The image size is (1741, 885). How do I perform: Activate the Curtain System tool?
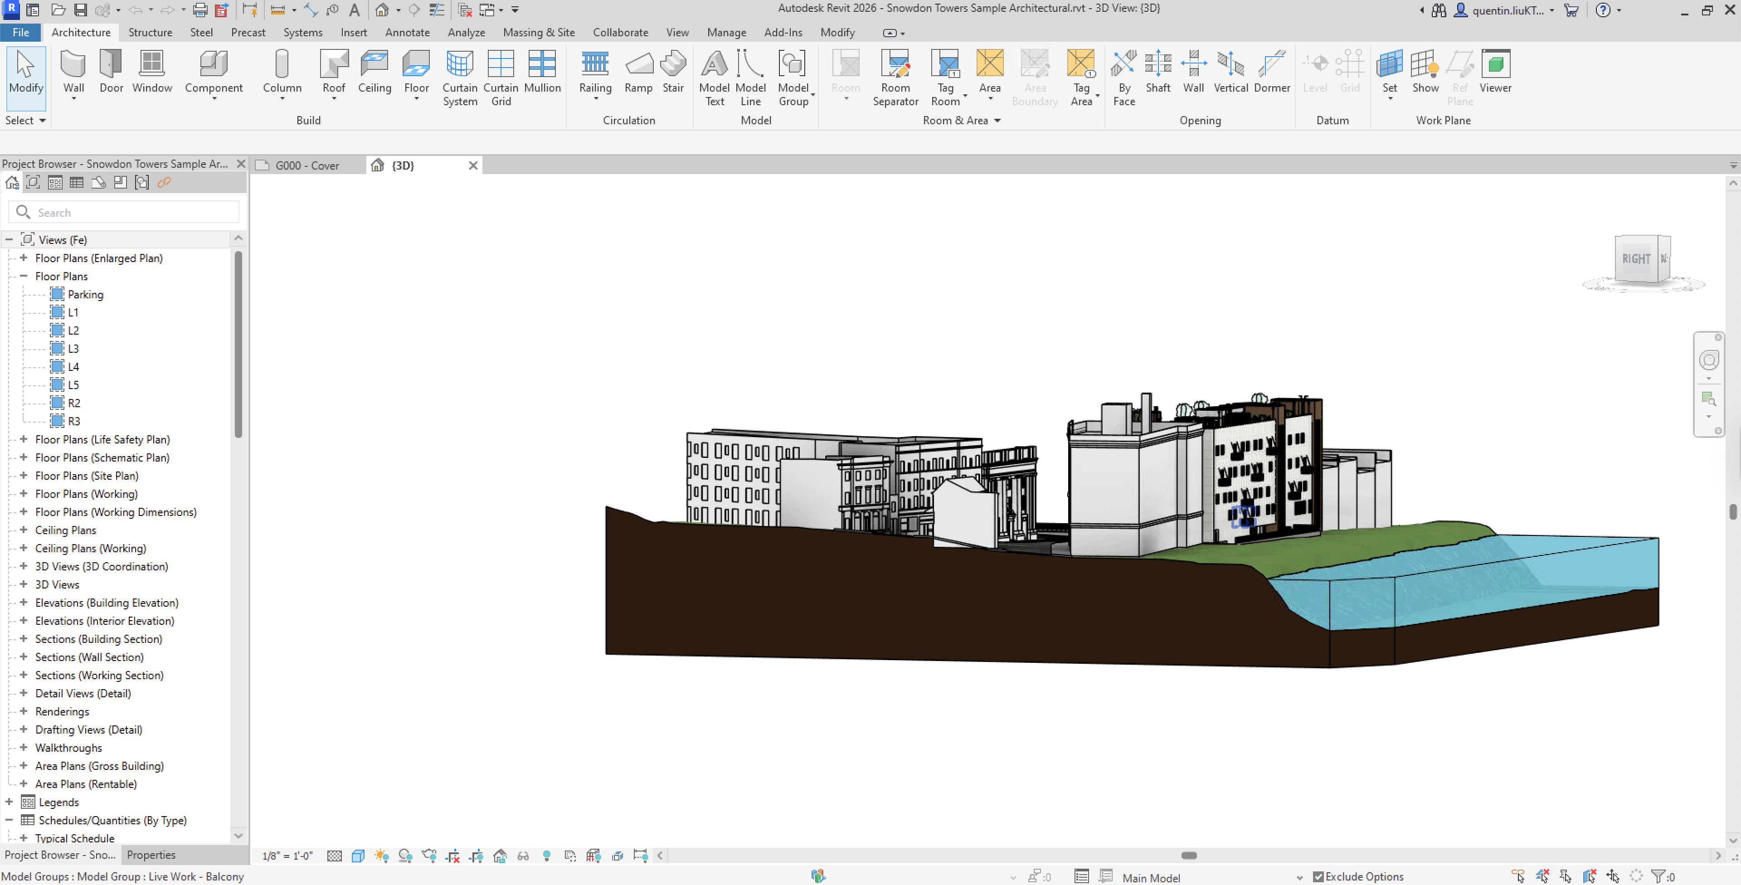tap(460, 78)
